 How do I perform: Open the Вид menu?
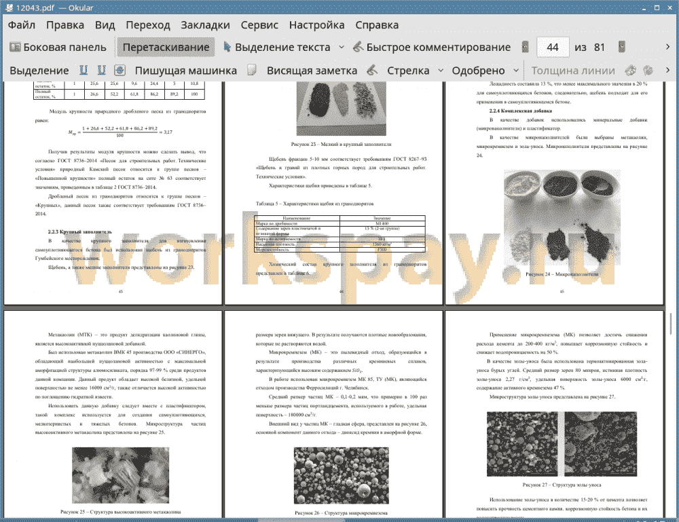105,25
